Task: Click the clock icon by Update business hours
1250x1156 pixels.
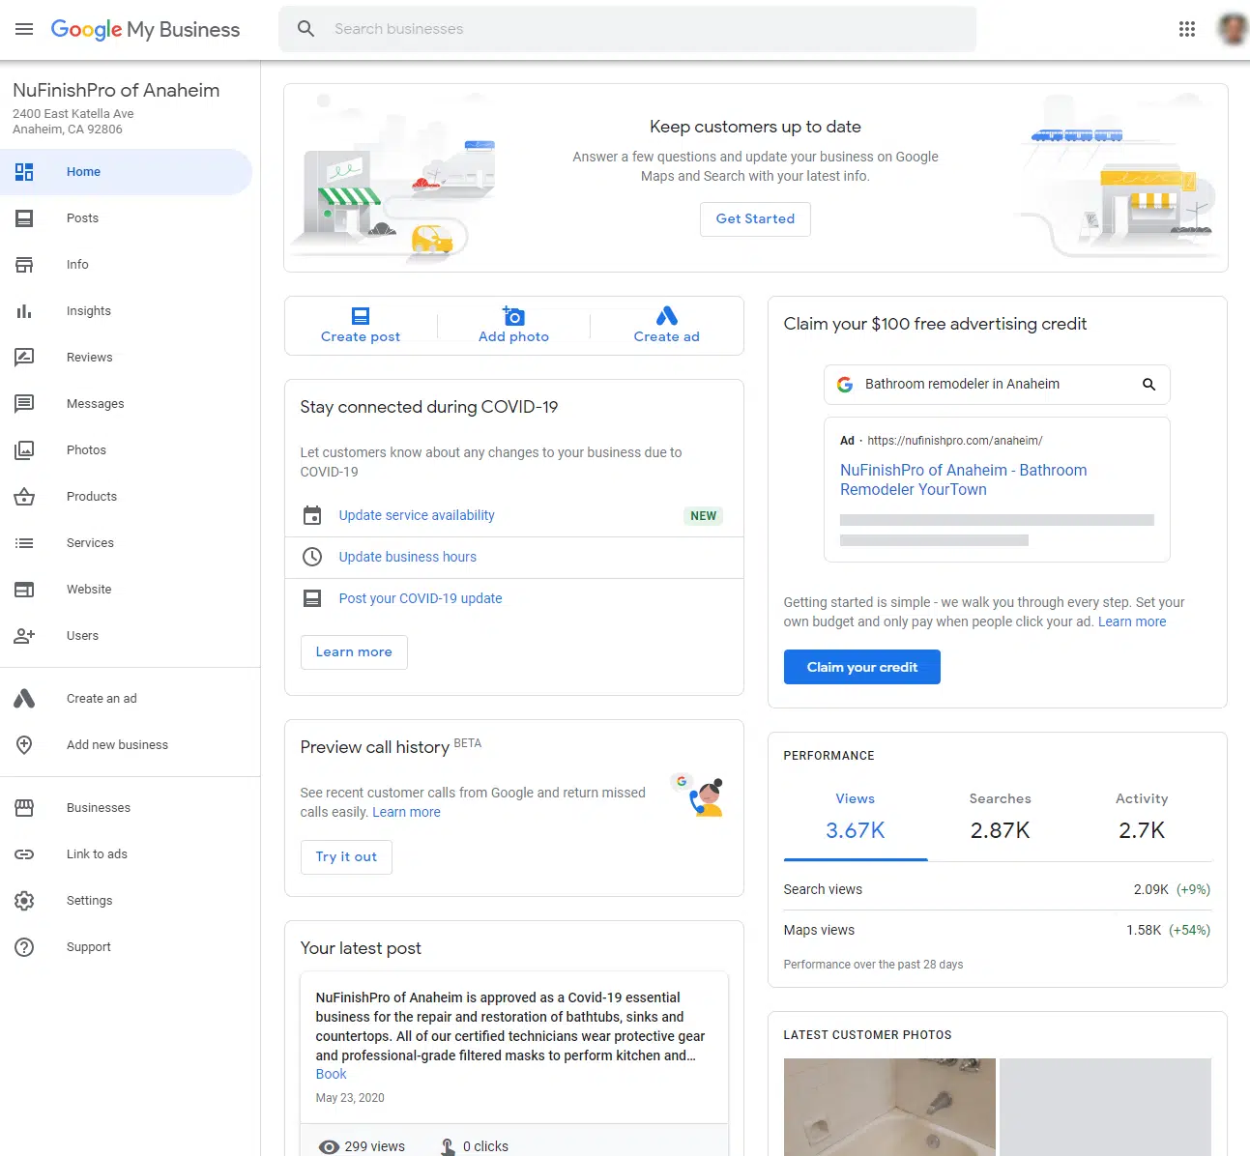Action: pos(312,557)
